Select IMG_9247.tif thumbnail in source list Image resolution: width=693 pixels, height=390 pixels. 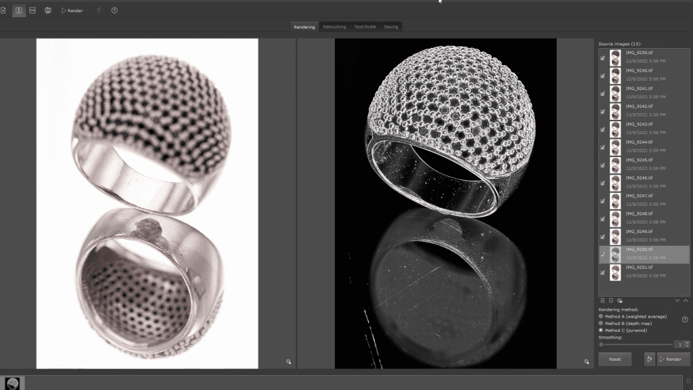[615, 201]
